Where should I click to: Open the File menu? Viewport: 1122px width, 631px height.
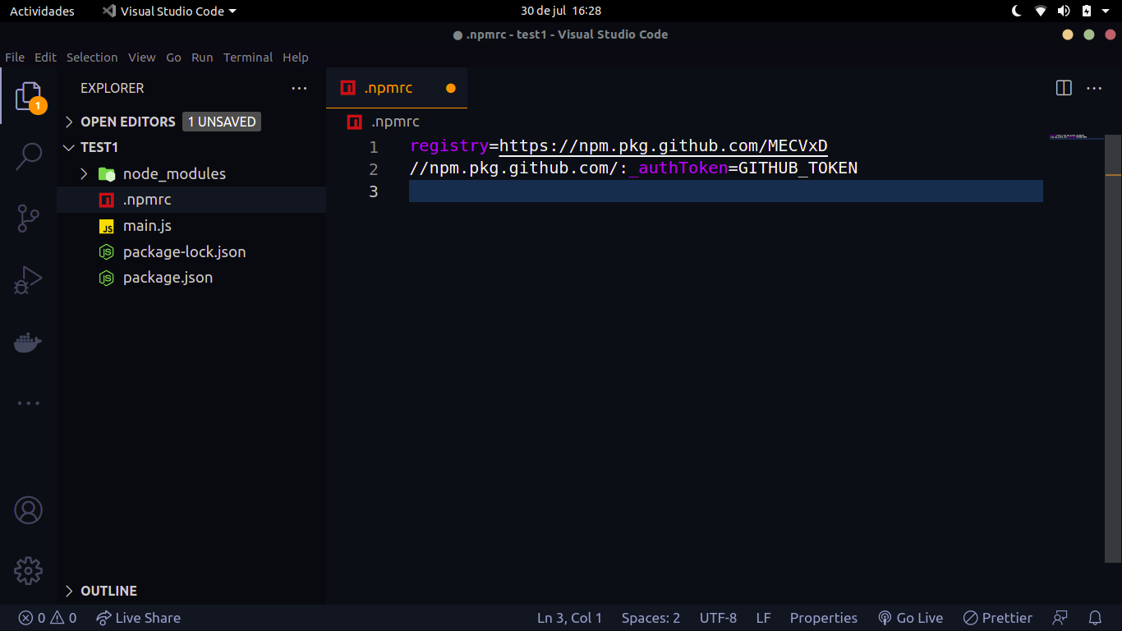15,58
